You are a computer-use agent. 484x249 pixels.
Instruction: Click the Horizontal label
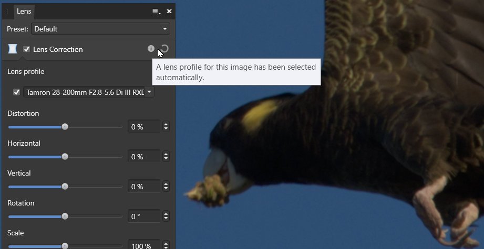[24, 143]
